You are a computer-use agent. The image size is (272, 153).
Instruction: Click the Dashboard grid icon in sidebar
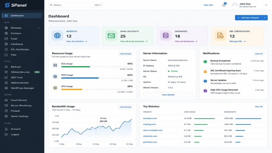tap(6, 15)
